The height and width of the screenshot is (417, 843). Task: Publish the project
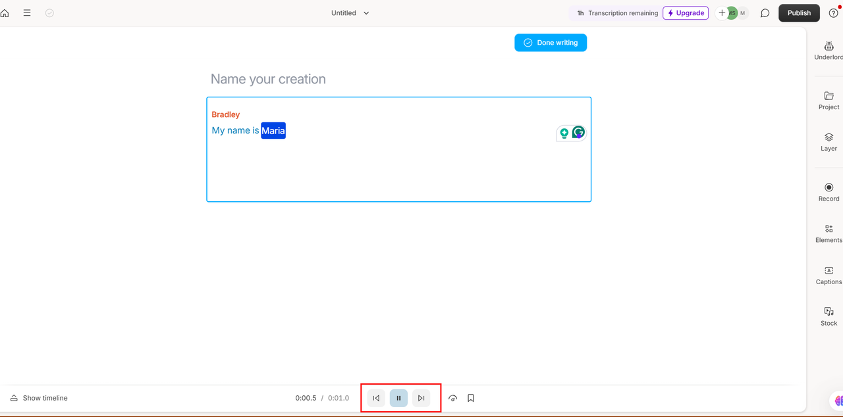[x=799, y=13]
